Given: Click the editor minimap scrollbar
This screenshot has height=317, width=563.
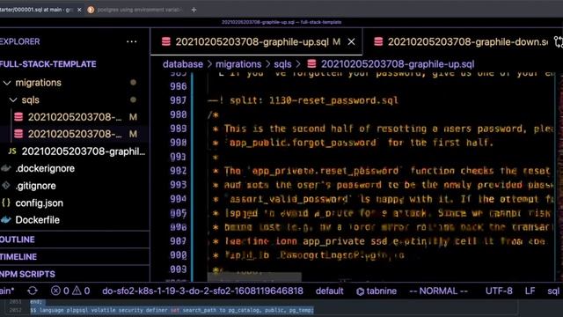Looking at the screenshot, I should pos(559,178).
